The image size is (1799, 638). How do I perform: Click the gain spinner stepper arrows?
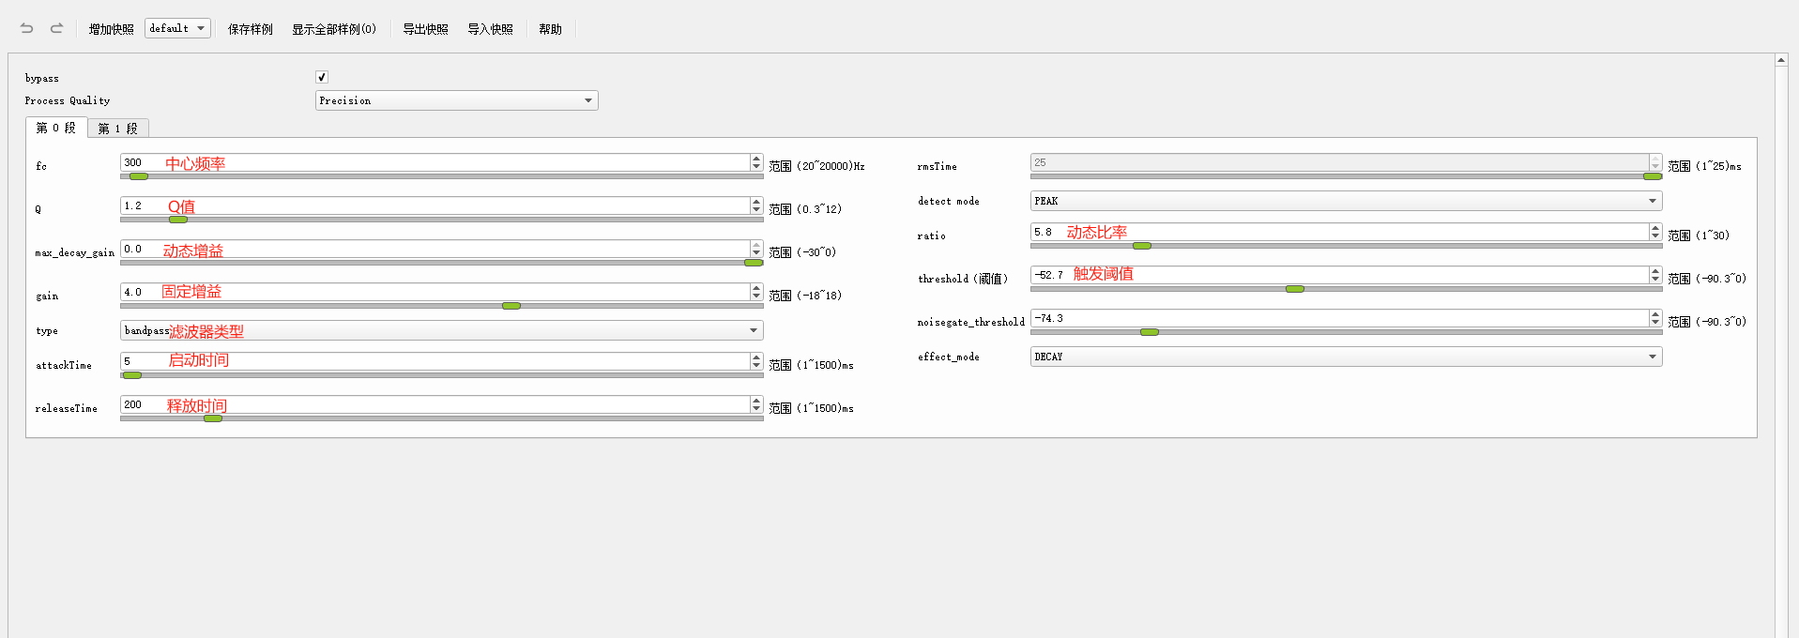[756, 292]
